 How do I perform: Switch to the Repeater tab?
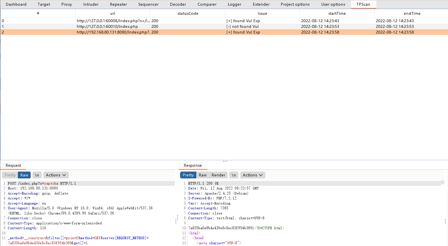pos(118,4)
